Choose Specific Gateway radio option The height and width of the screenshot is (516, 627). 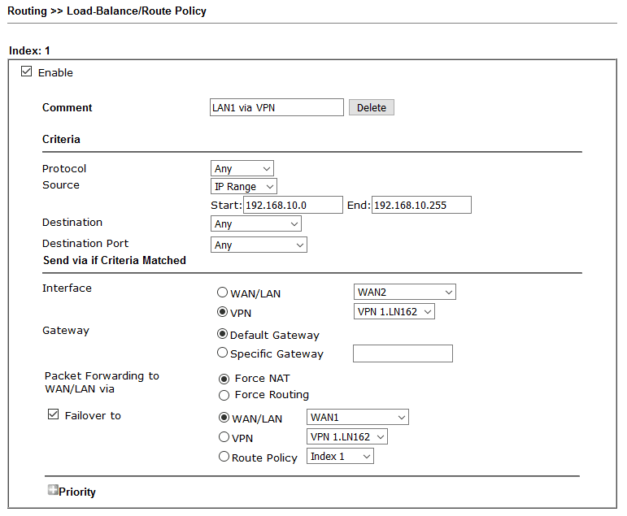[223, 353]
